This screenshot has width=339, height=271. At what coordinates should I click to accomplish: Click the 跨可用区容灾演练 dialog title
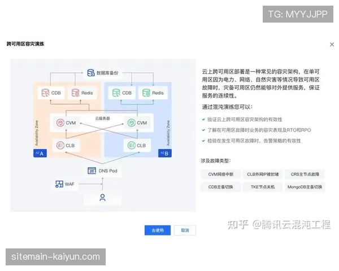coord(25,44)
